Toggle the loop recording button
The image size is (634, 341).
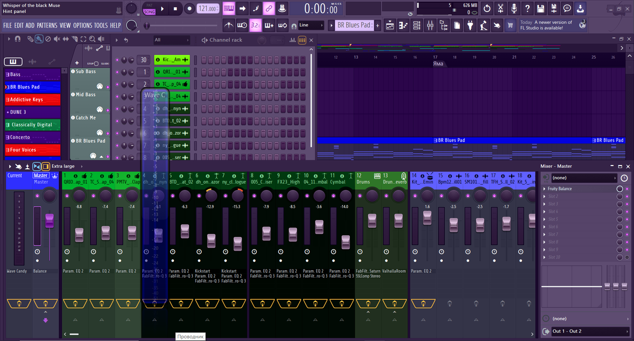click(x=283, y=25)
